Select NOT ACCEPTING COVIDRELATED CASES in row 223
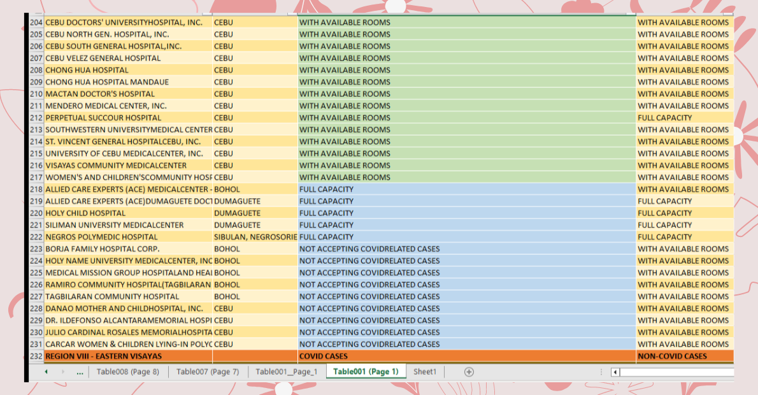Screen dimensions: 758x395 466,249
